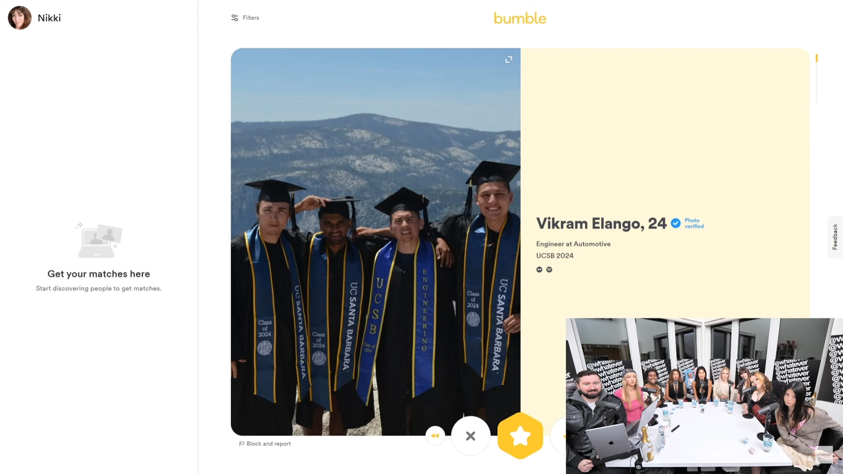Open Nikki's profile avatar

click(20, 18)
